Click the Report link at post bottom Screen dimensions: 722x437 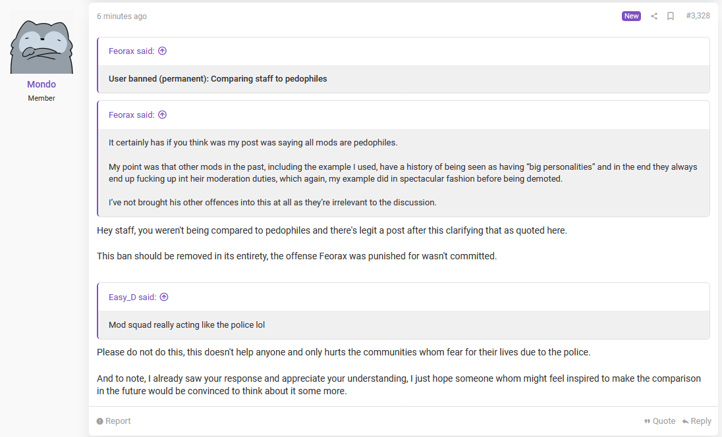click(x=114, y=421)
